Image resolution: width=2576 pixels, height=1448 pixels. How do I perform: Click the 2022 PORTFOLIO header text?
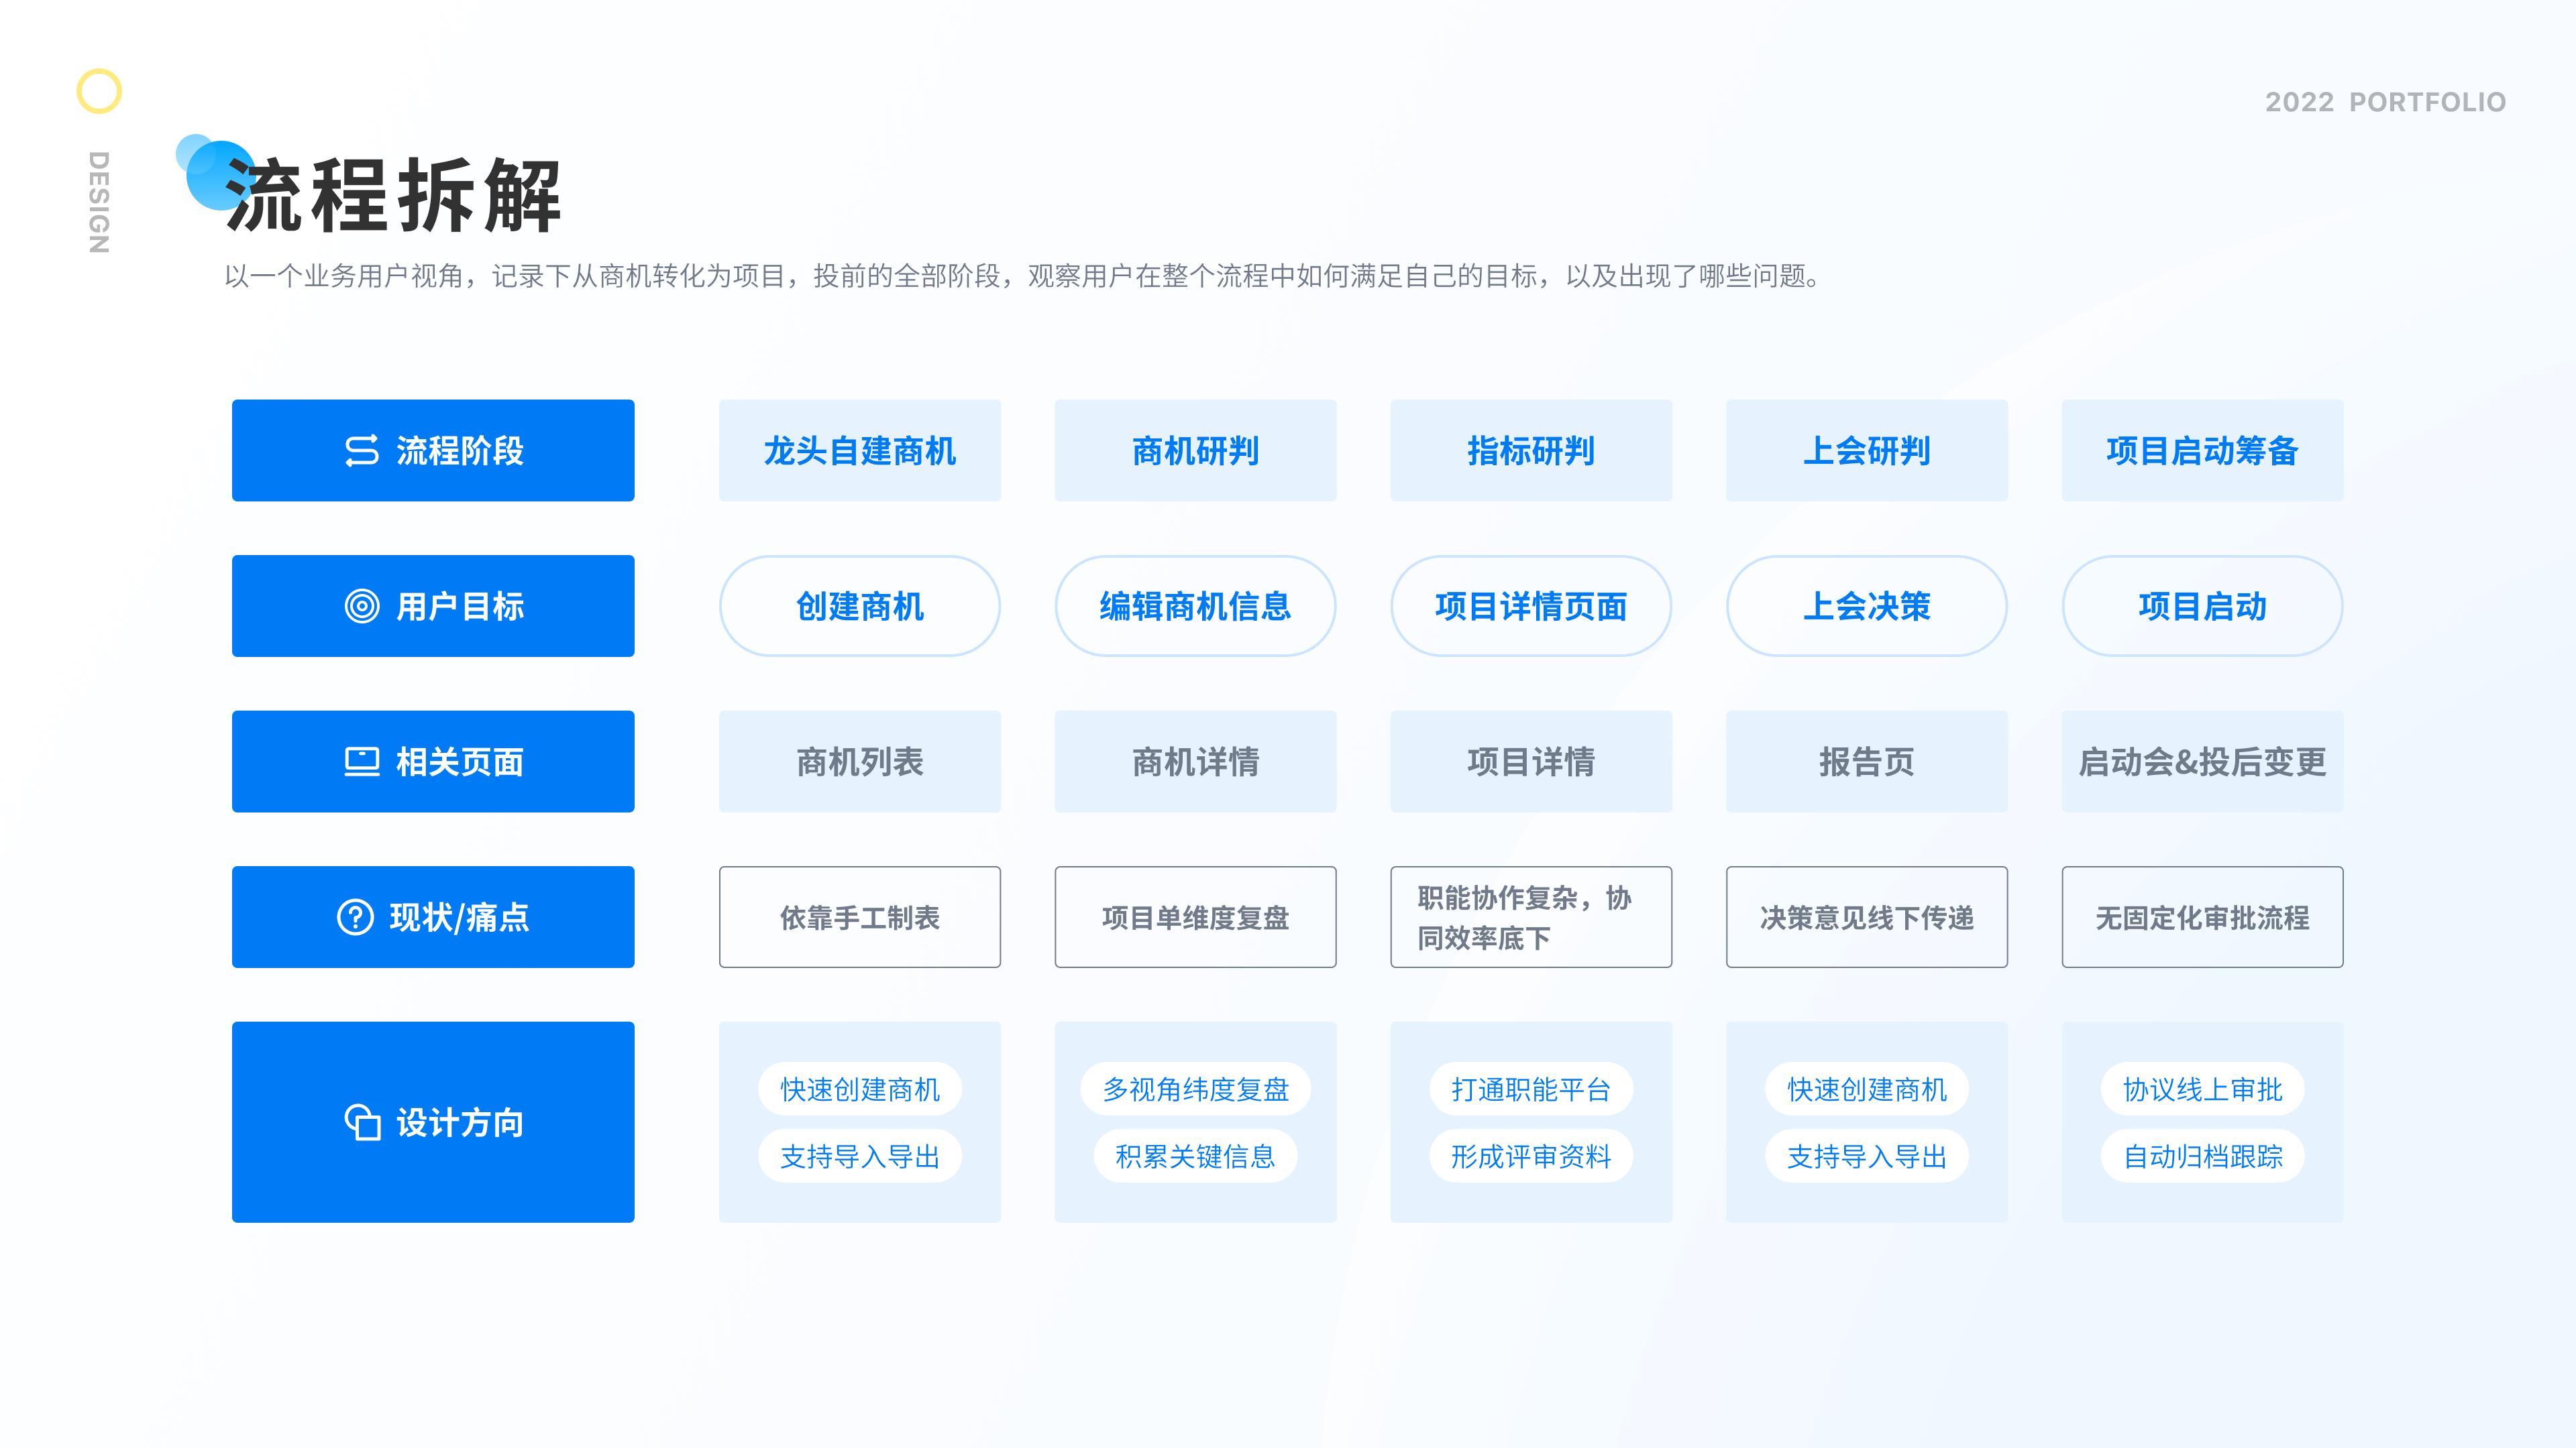click(2385, 102)
